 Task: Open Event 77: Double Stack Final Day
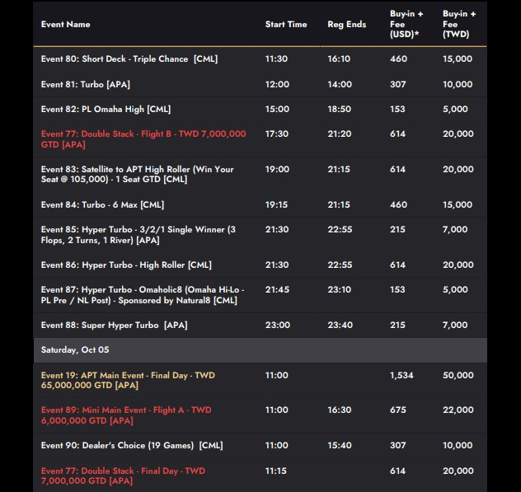(124, 476)
